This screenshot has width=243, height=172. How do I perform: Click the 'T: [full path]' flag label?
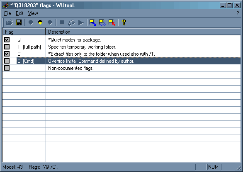tap(29, 47)
